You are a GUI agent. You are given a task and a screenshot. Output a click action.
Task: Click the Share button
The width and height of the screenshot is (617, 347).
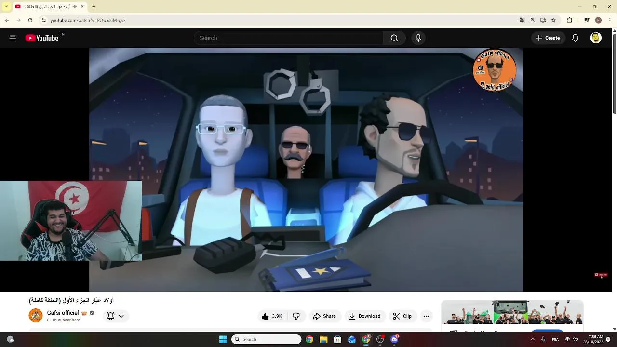point(324,316)
